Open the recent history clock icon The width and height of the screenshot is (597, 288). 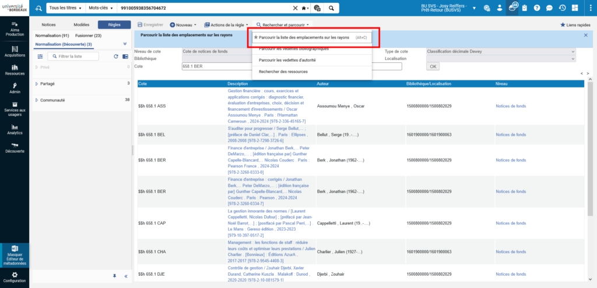[562, 8]
